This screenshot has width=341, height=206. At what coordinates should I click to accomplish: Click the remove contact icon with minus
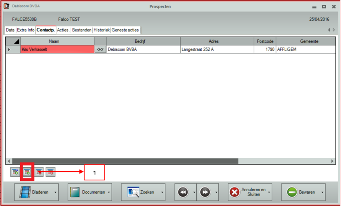(x=39, y=172)
